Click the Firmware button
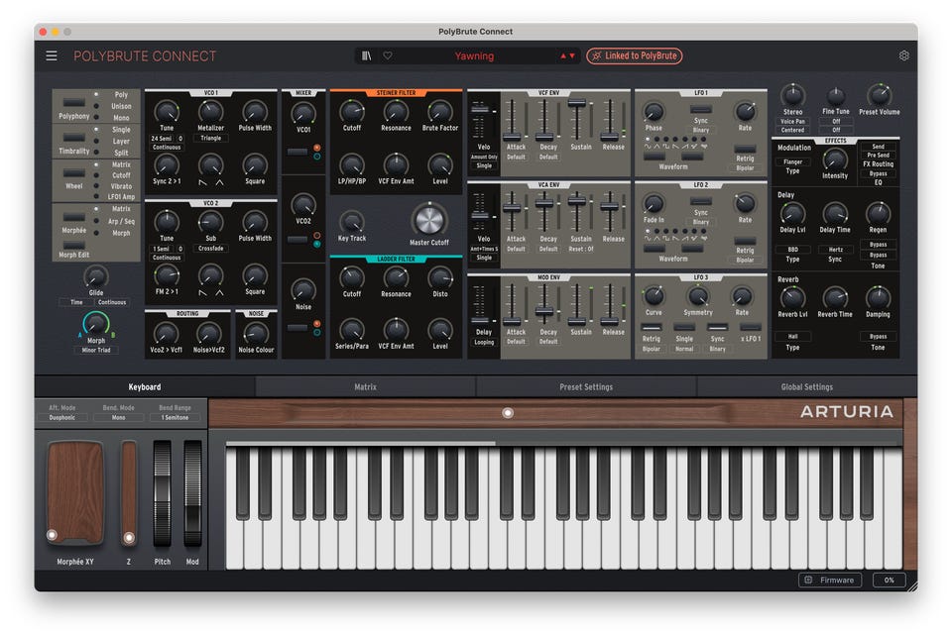952x637 pixels. (830, 580)
